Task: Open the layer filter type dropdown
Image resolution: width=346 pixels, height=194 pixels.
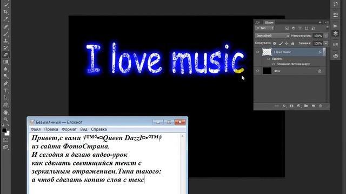Action: (264, 28)
